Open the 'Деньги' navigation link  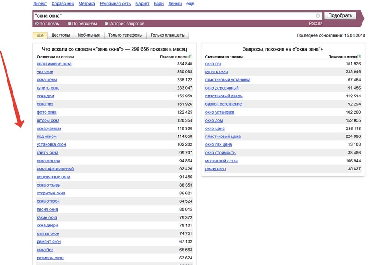[x=175, y=4]
